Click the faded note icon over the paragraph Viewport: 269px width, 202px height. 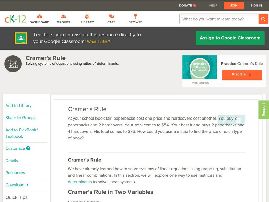pyautogui.click(x=238, y=120)
